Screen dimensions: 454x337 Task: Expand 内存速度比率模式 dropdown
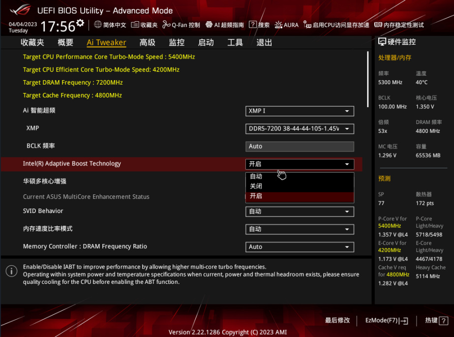pyautogui.click(x=300, y=229)
